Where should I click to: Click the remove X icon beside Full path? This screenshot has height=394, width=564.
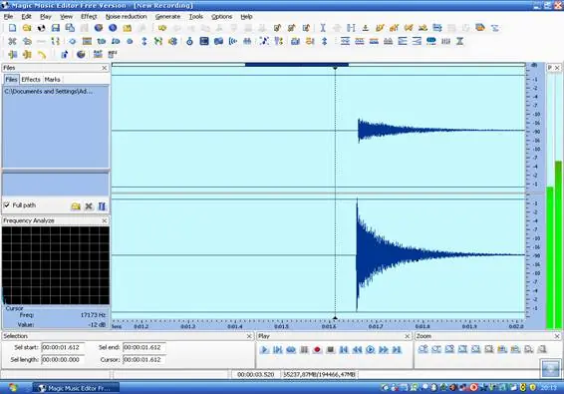coord(89,206)
